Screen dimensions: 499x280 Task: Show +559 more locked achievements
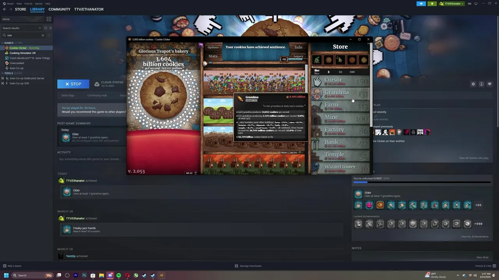[478, 224]
